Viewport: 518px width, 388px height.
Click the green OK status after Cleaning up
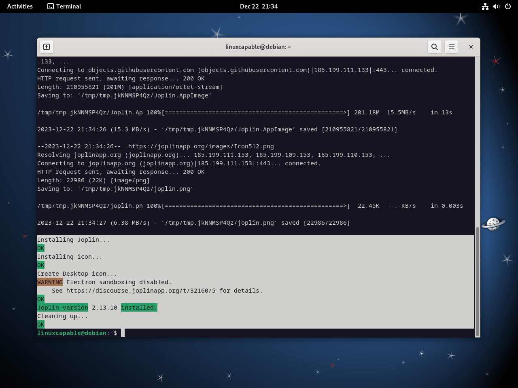[x=40, y=324]
